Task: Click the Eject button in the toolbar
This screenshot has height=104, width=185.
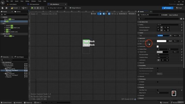Action: coord(40,8)
